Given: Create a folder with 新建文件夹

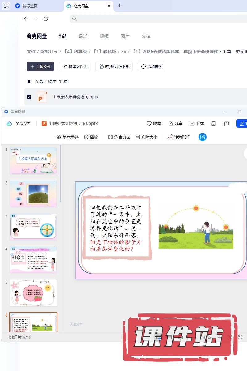Looking at the screenshot, I should (75, 66).
